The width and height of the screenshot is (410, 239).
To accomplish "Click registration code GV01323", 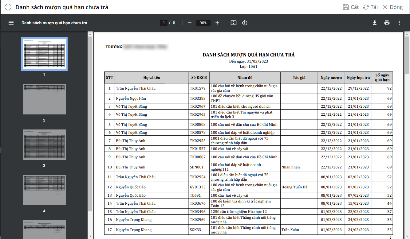I will (x=198, y=187).
